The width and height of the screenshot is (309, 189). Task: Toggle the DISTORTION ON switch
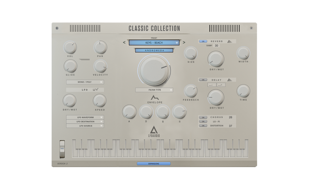(203, 126)
